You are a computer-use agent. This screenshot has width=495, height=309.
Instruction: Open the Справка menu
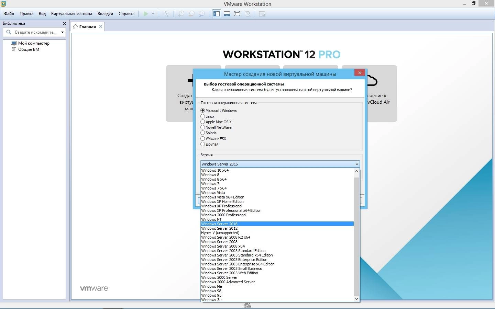(126, 14)
